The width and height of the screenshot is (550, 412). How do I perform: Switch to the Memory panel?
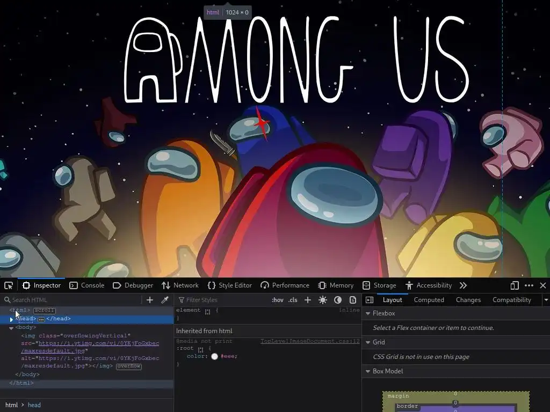click(336, 285)
